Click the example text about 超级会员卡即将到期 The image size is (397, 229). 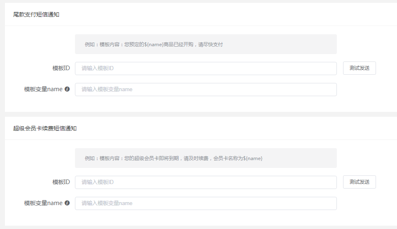[173, 158]
